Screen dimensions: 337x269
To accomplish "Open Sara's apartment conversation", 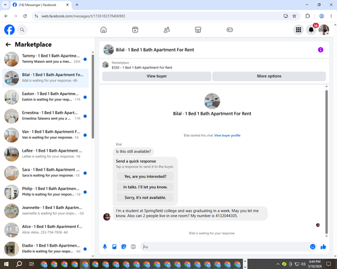I will click(x=45, y=173).
